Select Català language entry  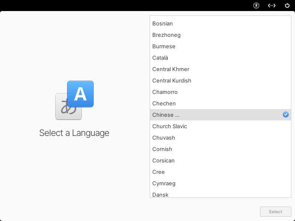point(220,58)
